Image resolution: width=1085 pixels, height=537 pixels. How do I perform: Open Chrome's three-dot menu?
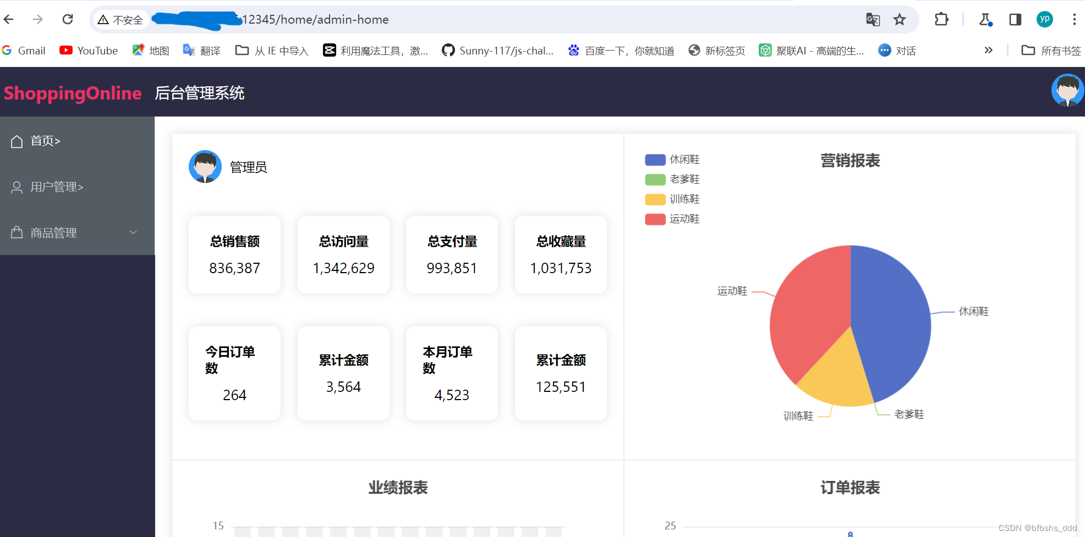pyautogui.click(x=1073, y=19)
